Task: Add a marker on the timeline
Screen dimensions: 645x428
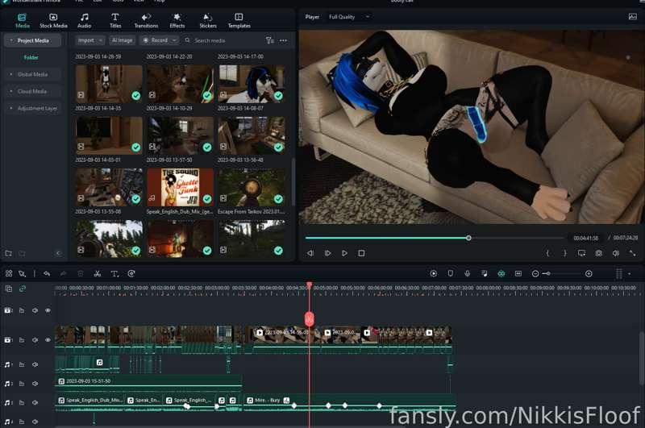Action: (x=451, y=273)
